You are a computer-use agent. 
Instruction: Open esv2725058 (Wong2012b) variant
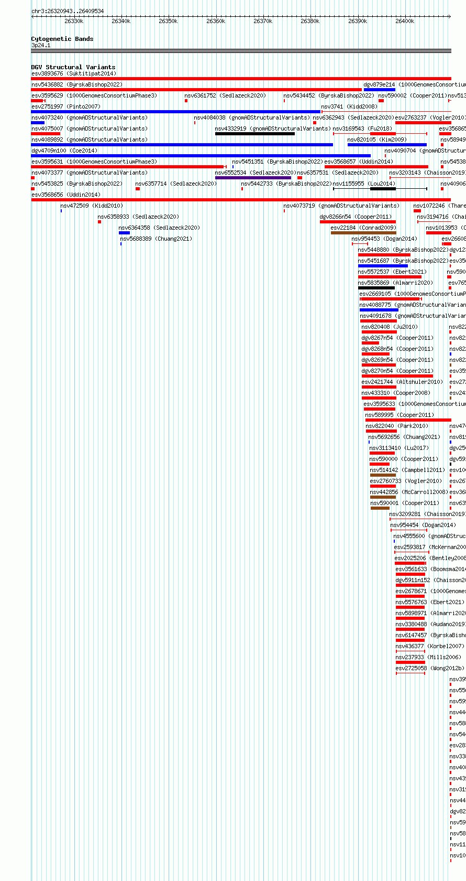430,669
